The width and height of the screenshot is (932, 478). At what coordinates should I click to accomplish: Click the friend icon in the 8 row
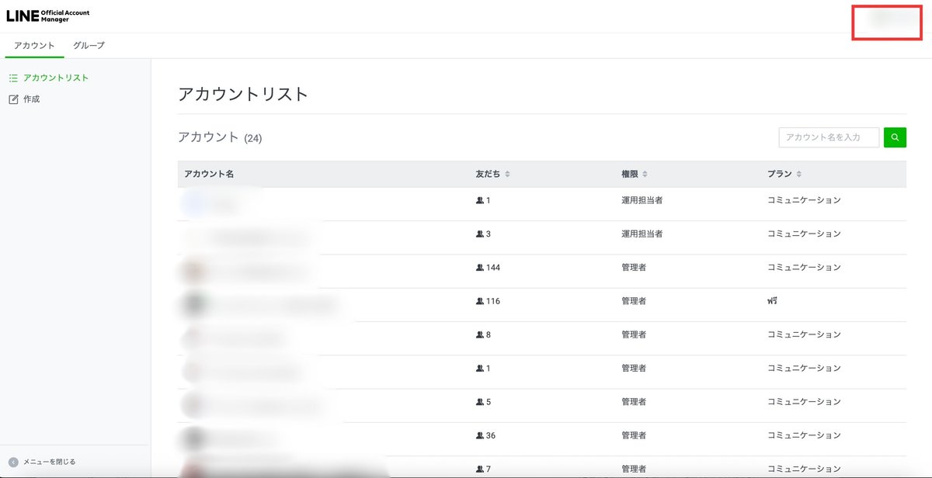(480, 334)
